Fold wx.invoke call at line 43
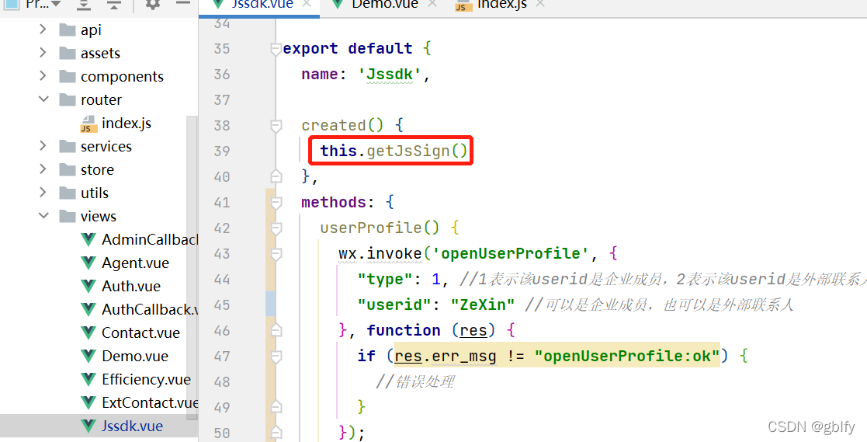867x442 pixels. point(276,254)
